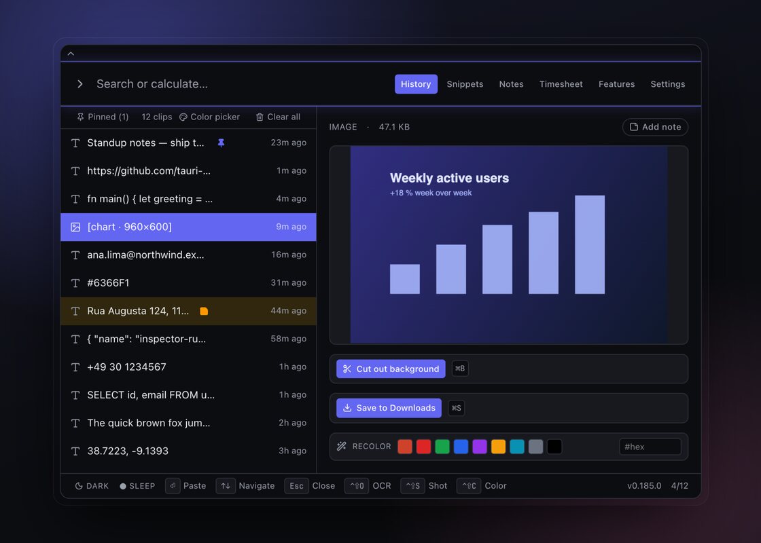Viewport: 761px width, 543px height.
Task: Filter by Pinned (1) clips
Action: pos(103,117)
